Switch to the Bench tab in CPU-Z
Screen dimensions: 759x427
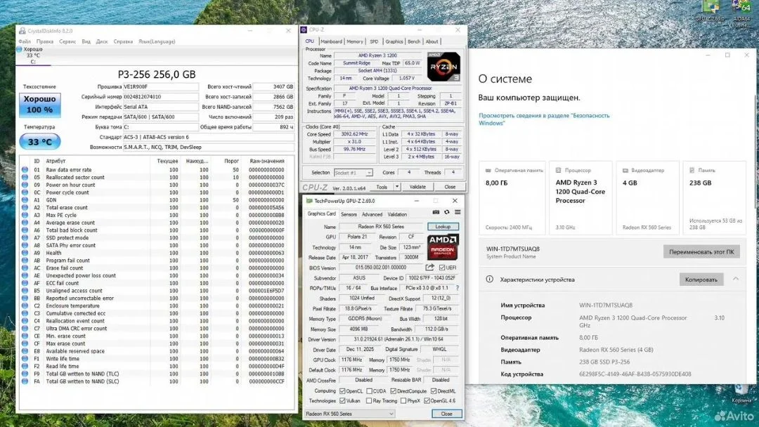tap(414, 41)
